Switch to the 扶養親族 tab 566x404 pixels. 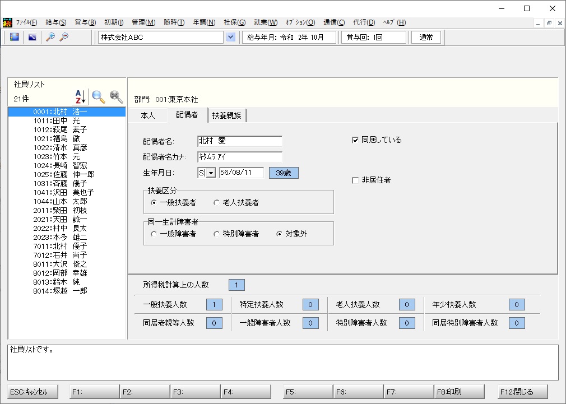(227, 115)
